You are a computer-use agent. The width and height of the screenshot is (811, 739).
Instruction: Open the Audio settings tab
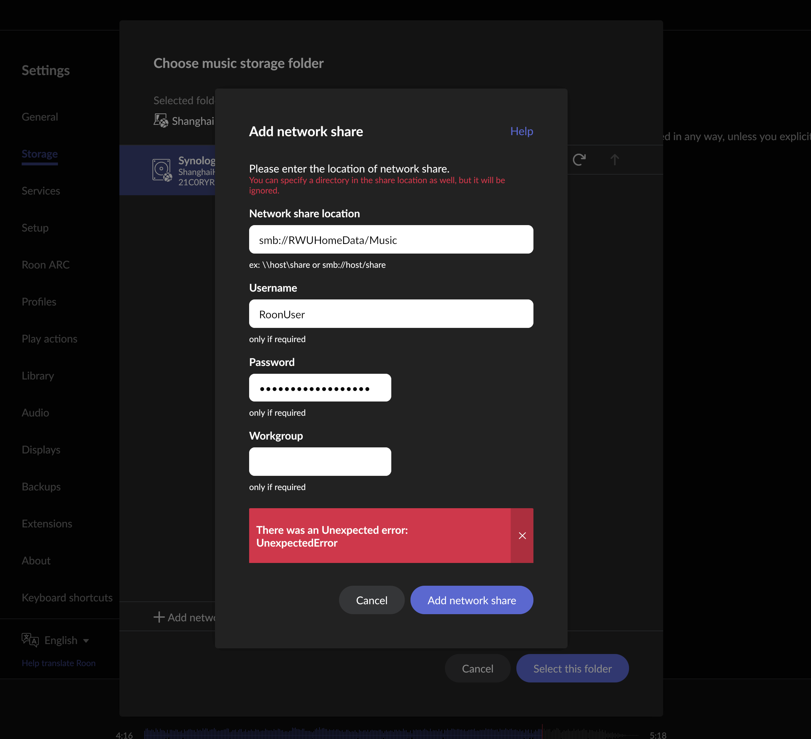point(36,413)
